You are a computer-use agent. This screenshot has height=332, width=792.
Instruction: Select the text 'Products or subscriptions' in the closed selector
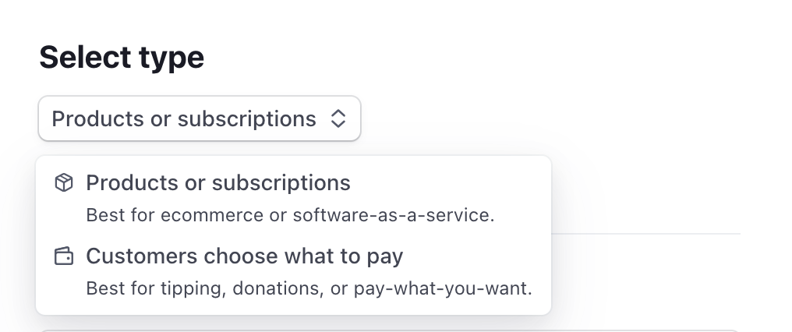pos(184,119)
